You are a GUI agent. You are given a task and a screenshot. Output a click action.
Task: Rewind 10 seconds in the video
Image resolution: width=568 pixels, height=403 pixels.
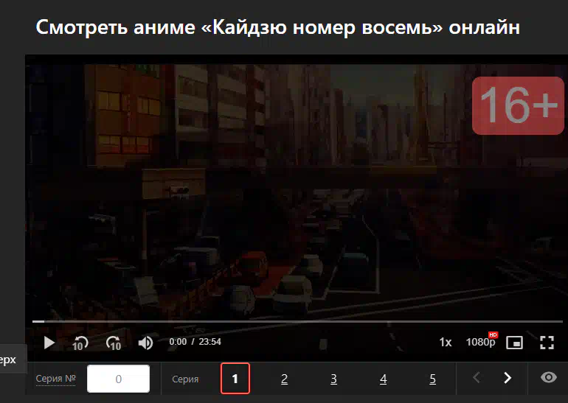[x=80, y=343]
